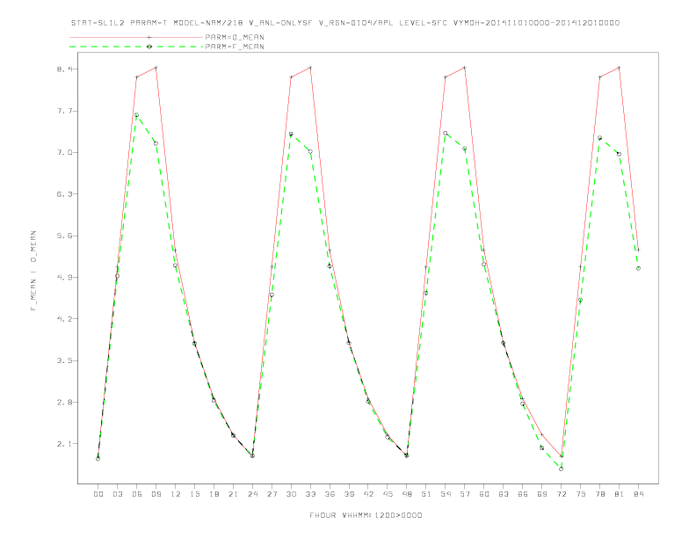Click the O_MEAN plus marker at hour 57
Screen dimensions: 696x538
point(465,68)
